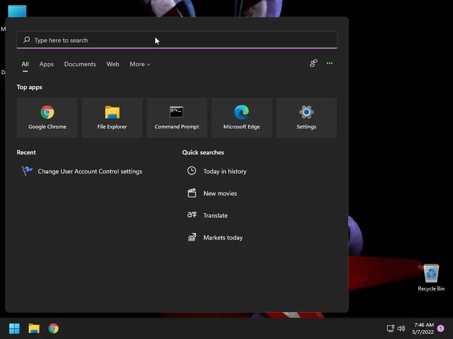Click the New movies clapperboard icon
The width and height of the screenshot is (453, 339).
click(192, 193)
